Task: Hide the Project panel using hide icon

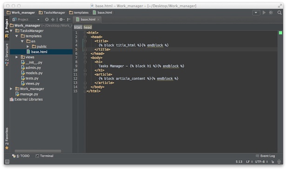Action: coord(69,19)
